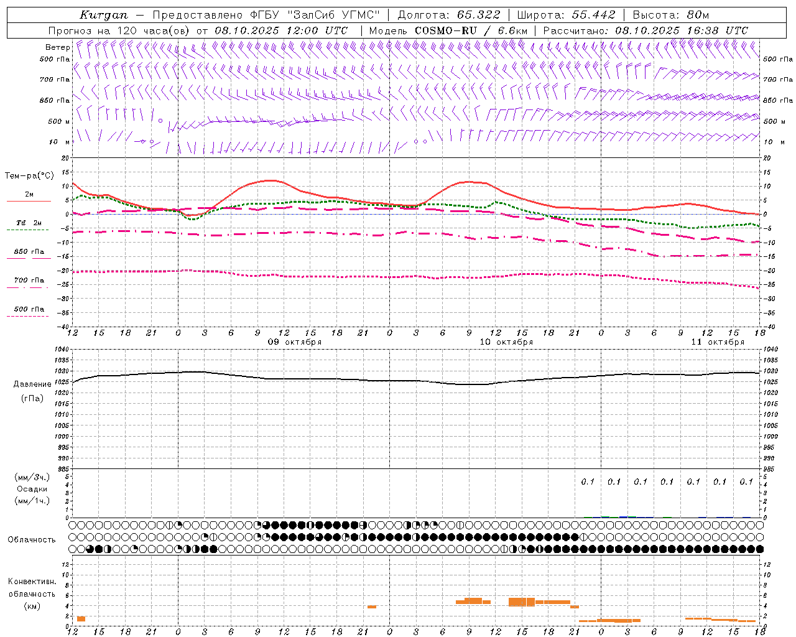The image size is (796, 637).
Task: Click the Рассчитано: 08.10.2025 16:38 UTC timestamp
Action: point(646,30)
